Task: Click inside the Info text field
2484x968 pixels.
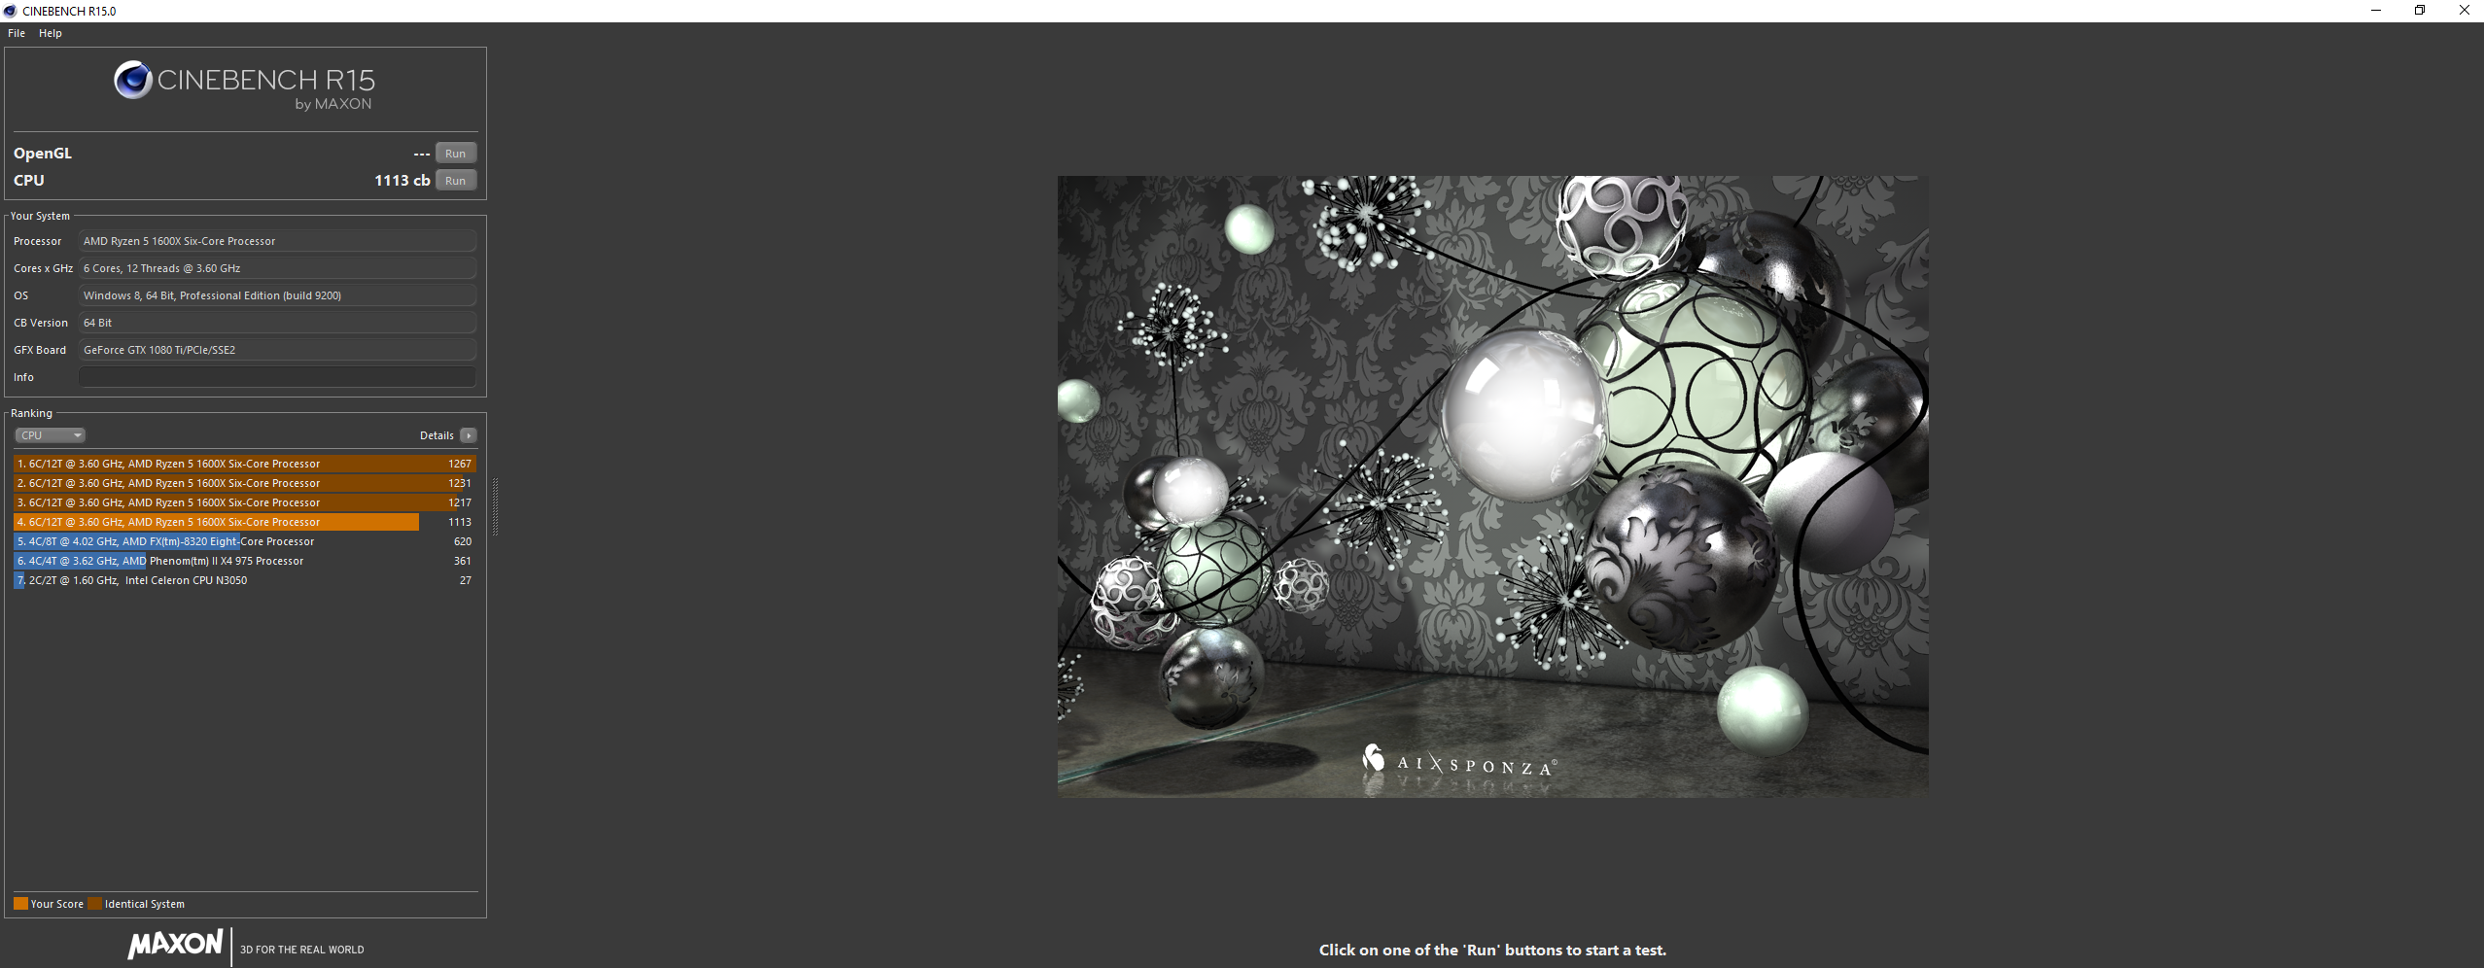Action: [x=277, y=377]
